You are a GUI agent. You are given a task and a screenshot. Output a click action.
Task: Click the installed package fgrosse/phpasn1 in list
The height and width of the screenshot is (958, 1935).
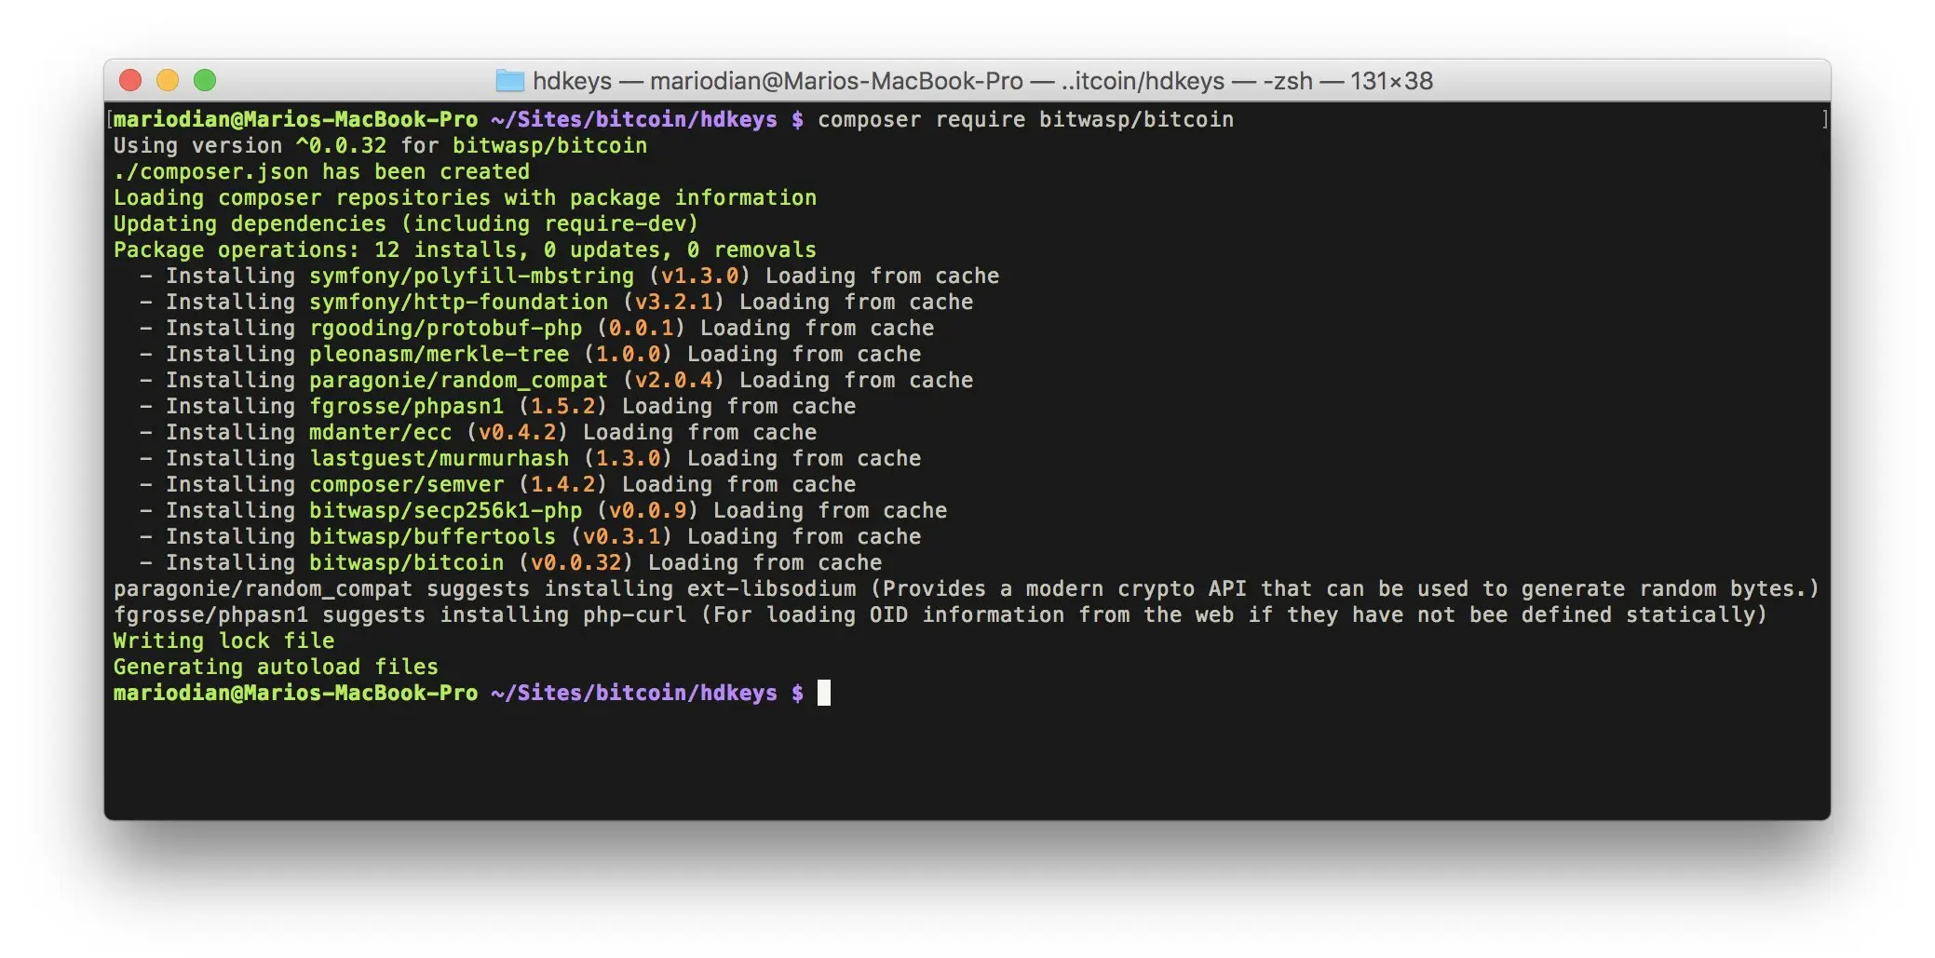click(x=406, y=406)
